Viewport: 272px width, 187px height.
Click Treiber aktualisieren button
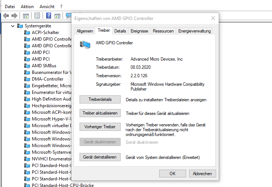pos(100,113)
